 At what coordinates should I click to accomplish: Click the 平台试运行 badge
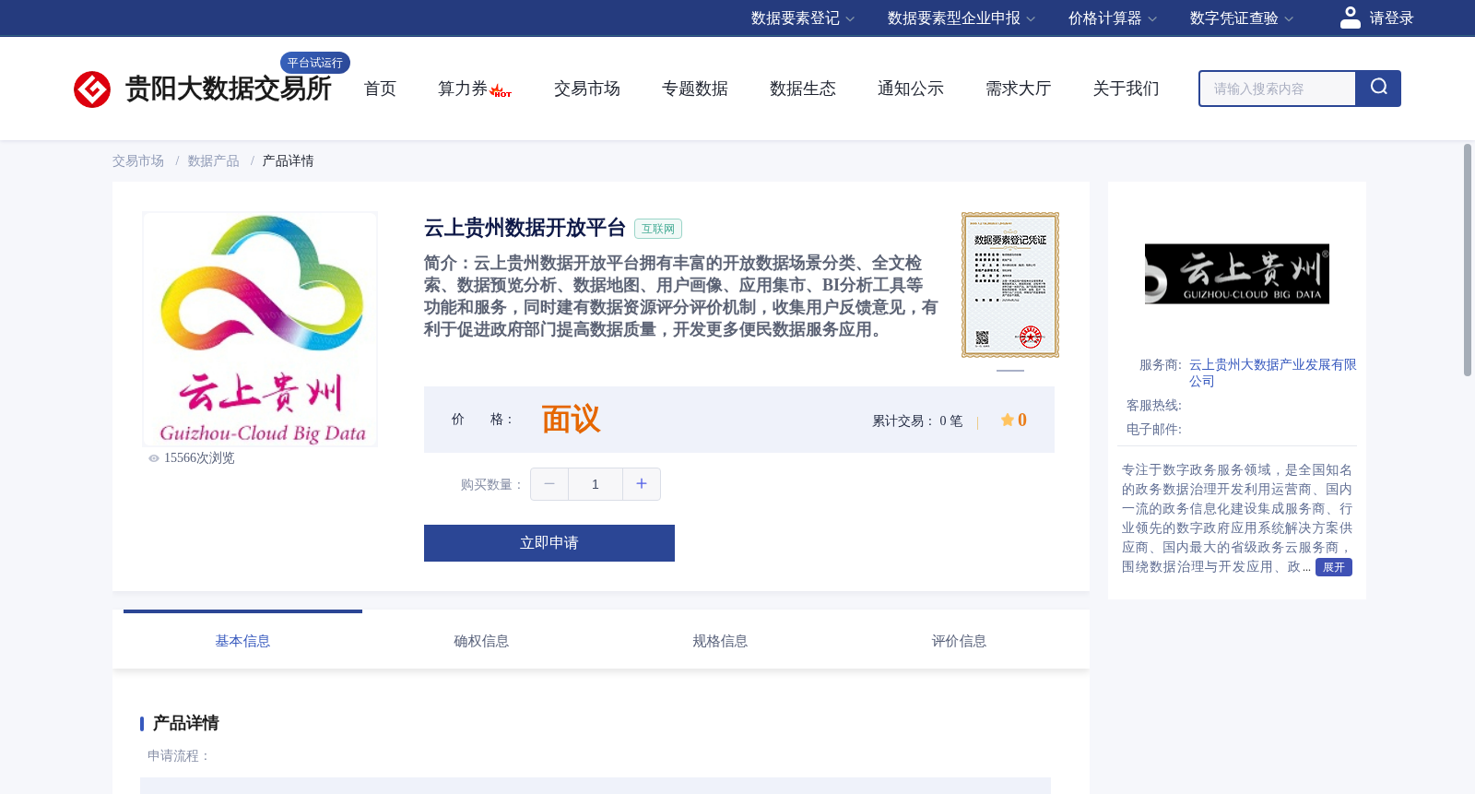click(315, 63)
